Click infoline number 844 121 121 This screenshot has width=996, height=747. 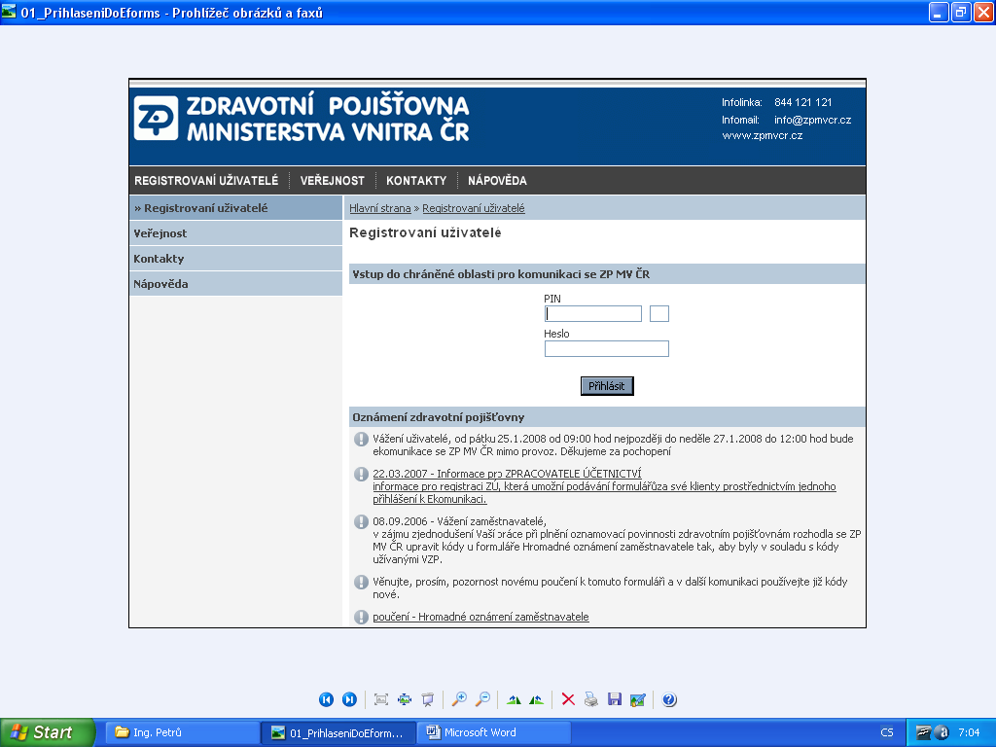pyautogui.click(x=802, y=102)
